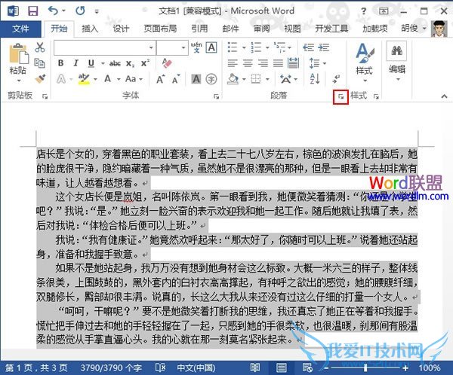The width and height of the screenshot is (453, 375).
Task: Toggle superscript formatting
Action: click(145, 63)
